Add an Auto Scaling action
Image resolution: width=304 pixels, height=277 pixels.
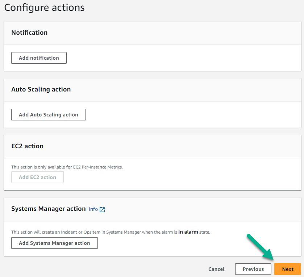pyautogui.click(x=49, y=115)
